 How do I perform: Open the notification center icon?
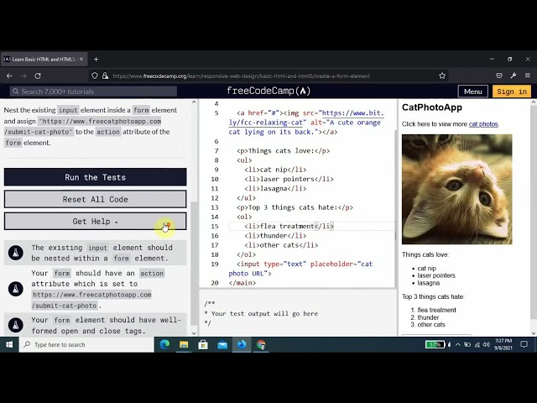[524, 344]
